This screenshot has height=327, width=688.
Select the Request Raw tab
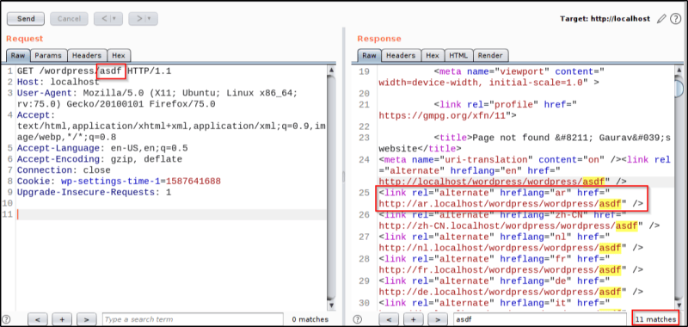[18, 56]
